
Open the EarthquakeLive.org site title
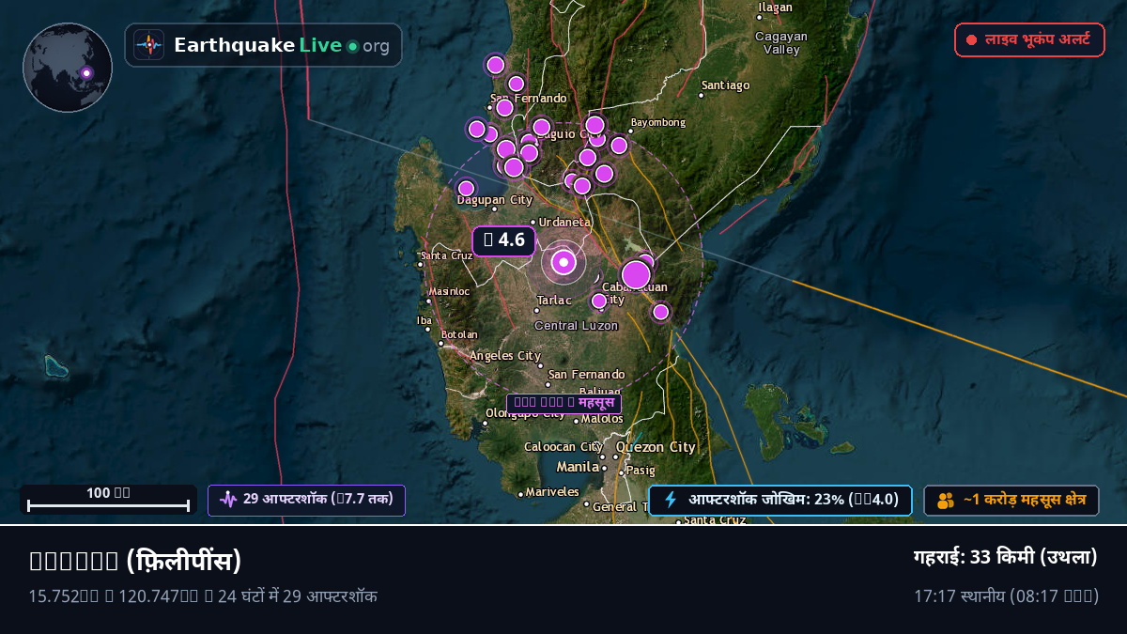click(x=281, y=45)
